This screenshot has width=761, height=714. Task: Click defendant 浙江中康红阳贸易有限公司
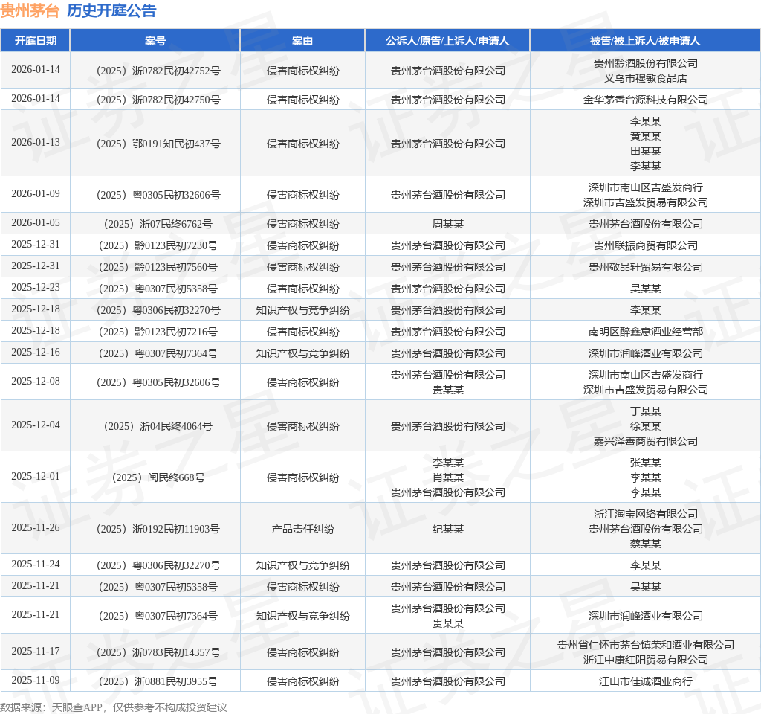(646, 660)
